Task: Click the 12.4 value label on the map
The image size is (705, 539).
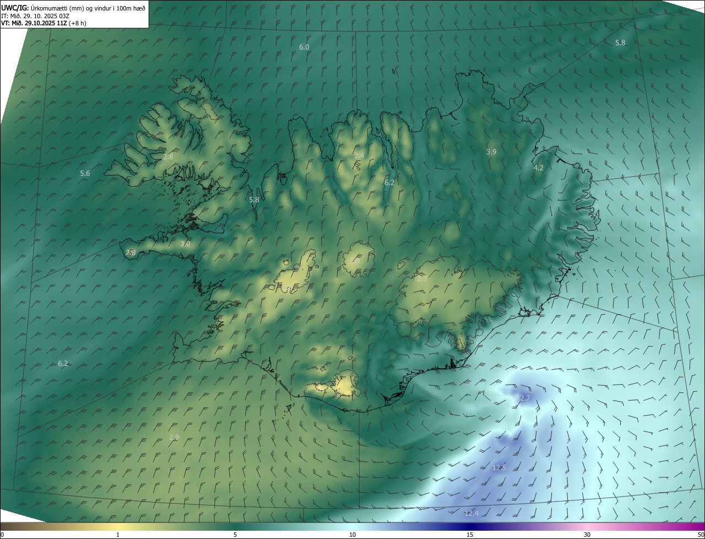Action: point(471,514)
